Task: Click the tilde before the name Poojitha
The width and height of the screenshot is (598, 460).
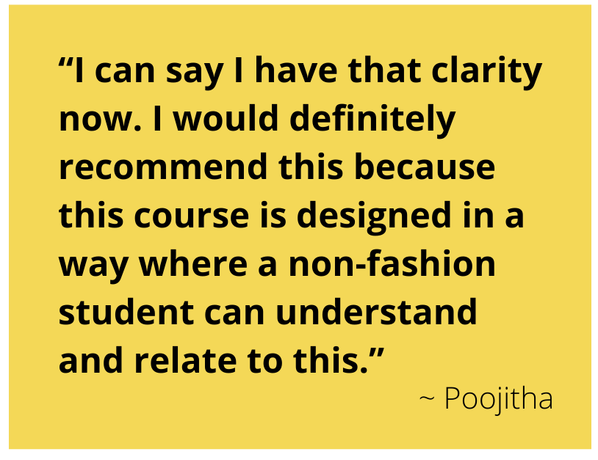Action: (x=428, y=400)
